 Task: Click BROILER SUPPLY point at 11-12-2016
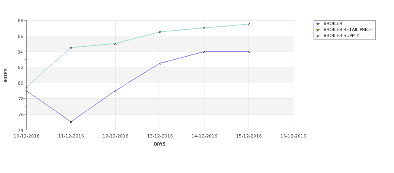click(71, 48)
